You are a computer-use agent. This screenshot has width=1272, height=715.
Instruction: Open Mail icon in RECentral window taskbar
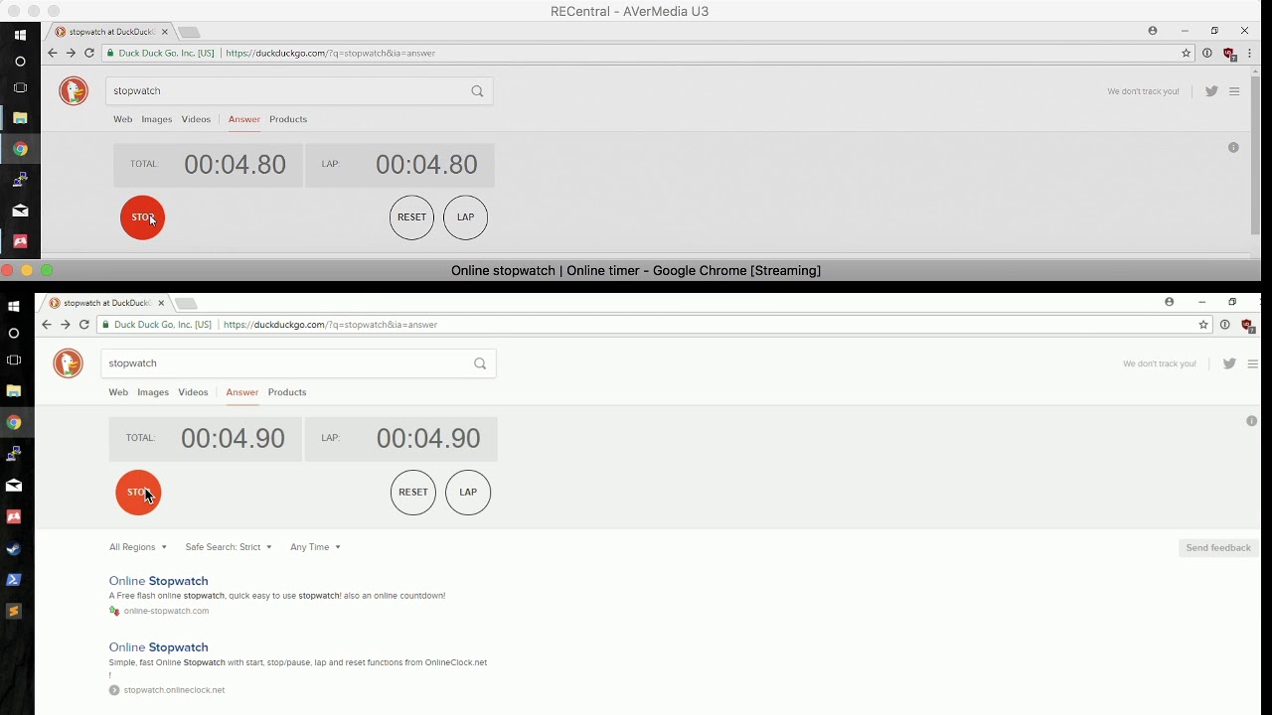[x=20, y=211]
